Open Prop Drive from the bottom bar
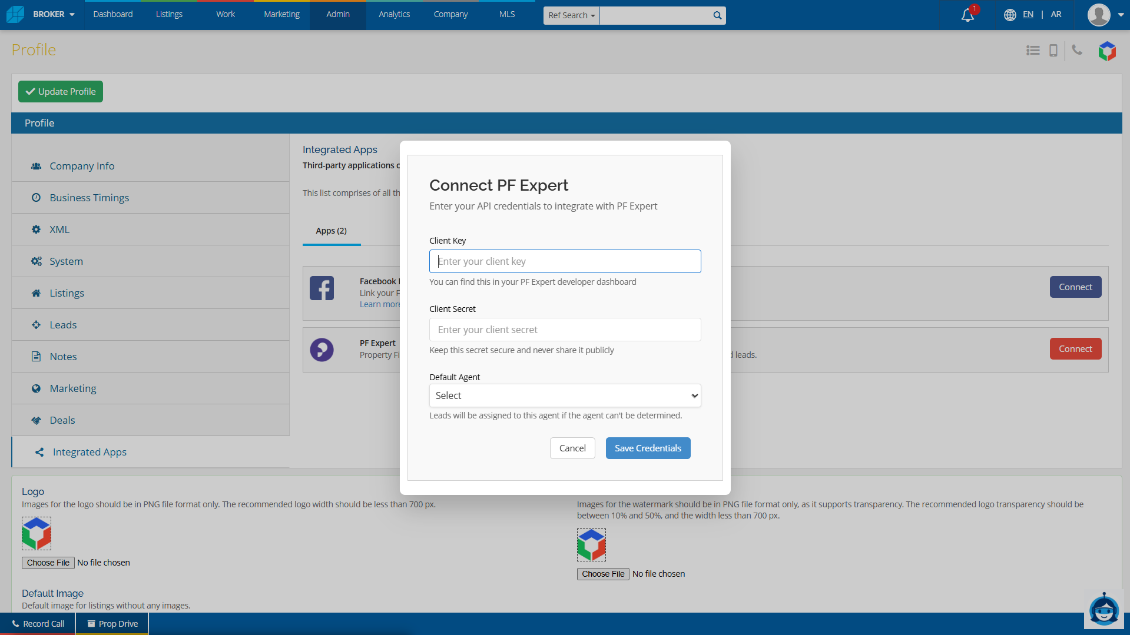1130x635 pixels. (112, 624)
